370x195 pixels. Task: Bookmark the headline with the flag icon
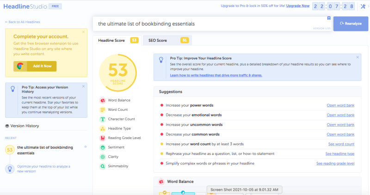coord(329,18)
